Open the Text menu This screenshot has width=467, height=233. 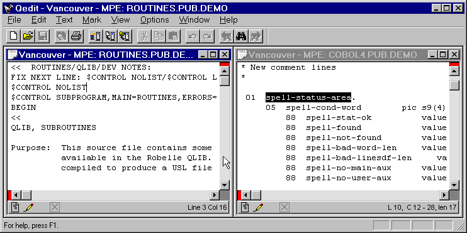click(64, 20)
